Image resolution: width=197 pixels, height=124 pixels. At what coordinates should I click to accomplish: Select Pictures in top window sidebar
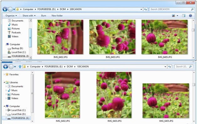[14, 28]
